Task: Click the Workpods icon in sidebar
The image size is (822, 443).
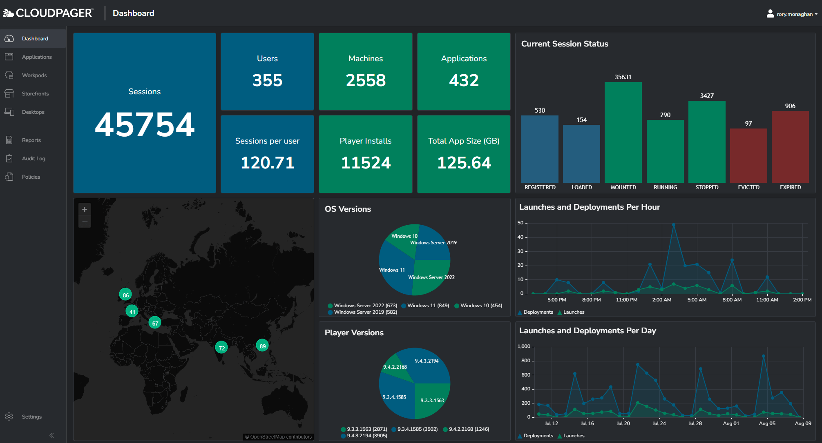Action: (x=9, y=75)
